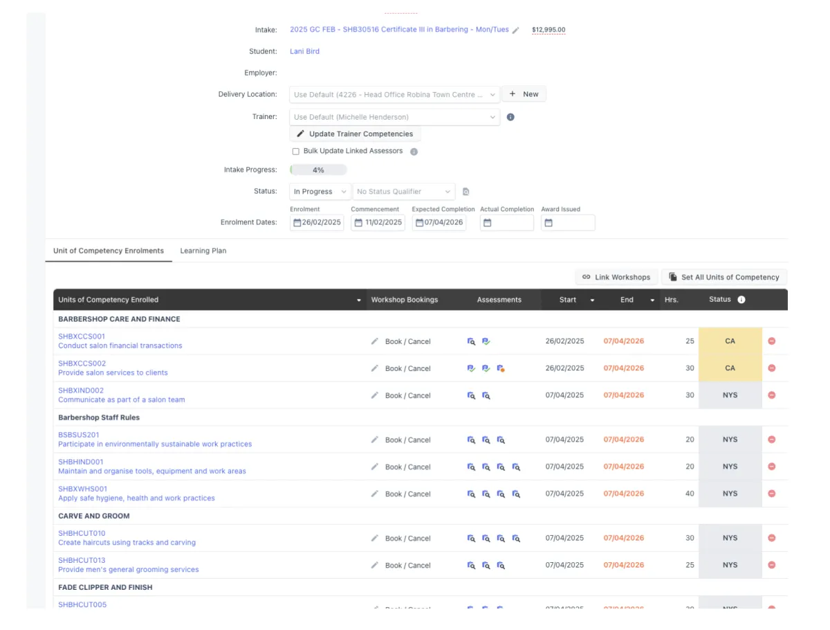This screenshot has height=630, width=830.
Task: Click the edit pencil icon in SHBXIND002 row
Action: (375, 395)
